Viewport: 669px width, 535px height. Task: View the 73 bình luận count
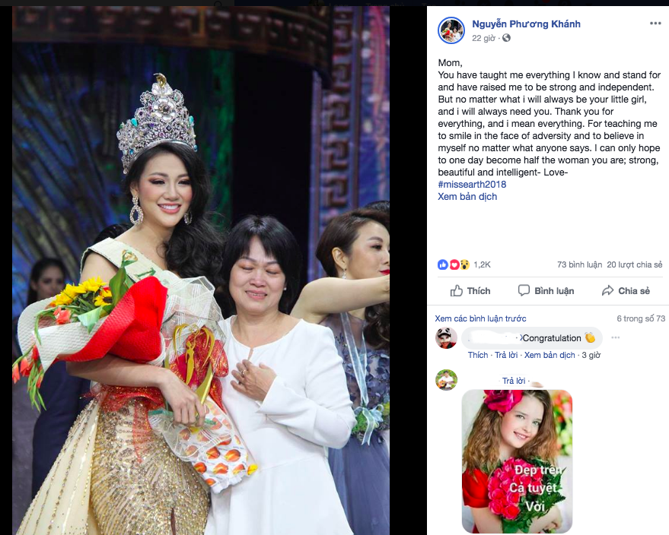pos(579,264)
